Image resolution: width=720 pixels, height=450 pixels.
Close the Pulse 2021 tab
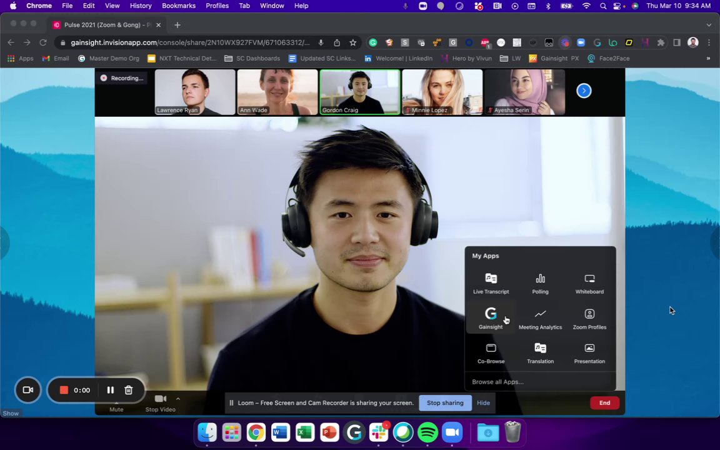(158, 25)
